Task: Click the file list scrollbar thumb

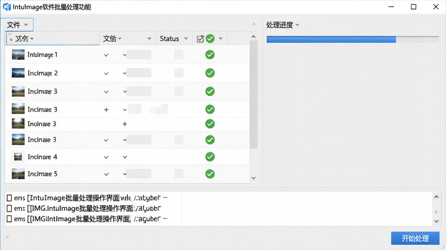Action: [253, 94]
